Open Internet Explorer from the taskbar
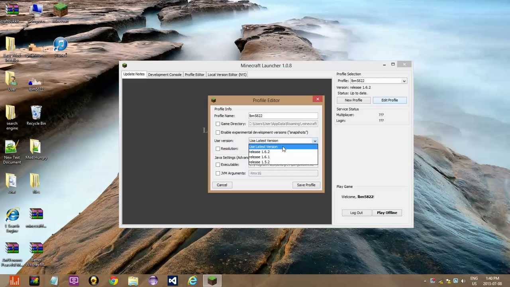Image resolution: width=510 pixels, height=287 pixels. point(192,281)
